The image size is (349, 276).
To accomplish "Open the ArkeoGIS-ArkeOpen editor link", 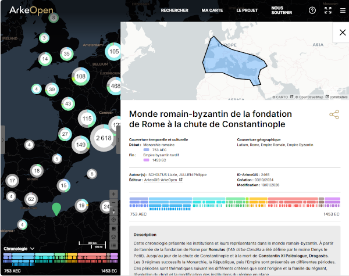I will tap(163, 180).
